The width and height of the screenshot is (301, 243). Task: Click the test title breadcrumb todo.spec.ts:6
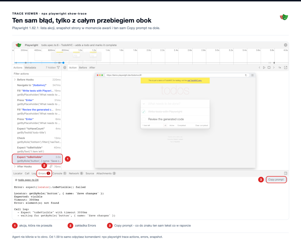[50, 45]
